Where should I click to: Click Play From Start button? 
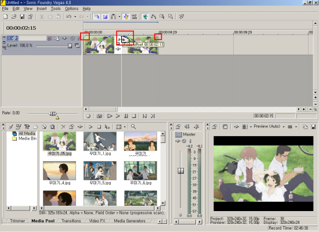tap(110, 116)
